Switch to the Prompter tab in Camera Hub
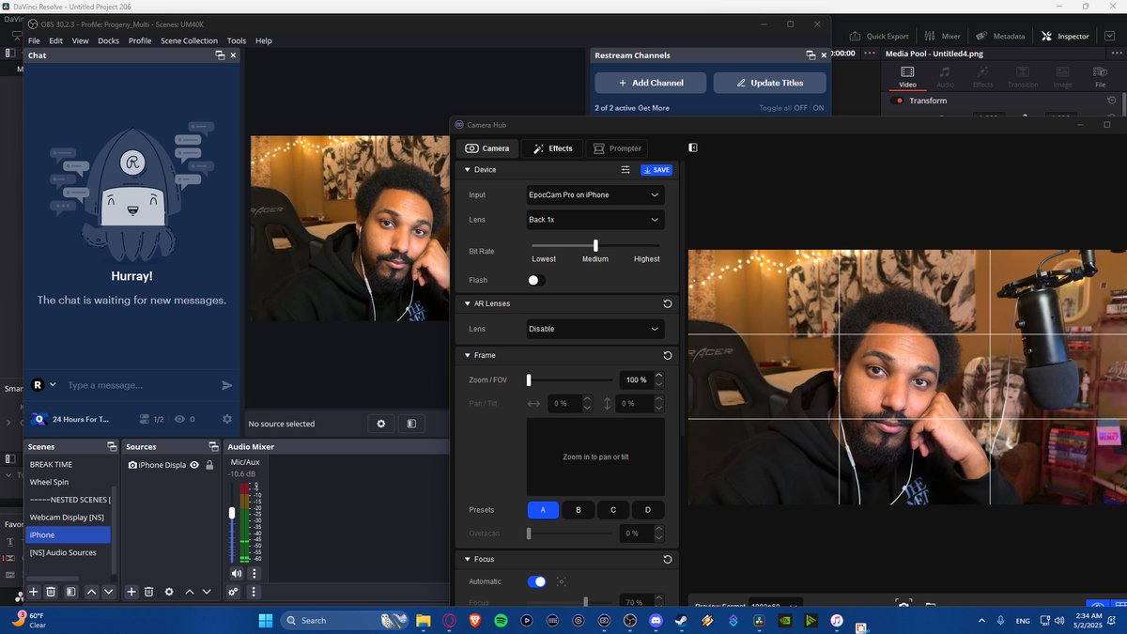 [617, 148]
